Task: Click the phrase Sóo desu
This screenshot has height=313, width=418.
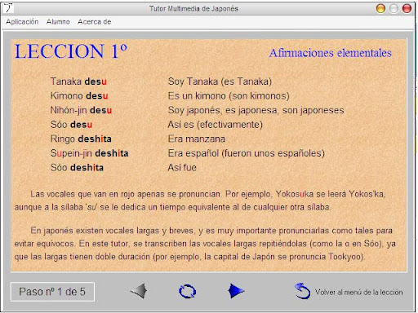Action: [x=71, y=125]
